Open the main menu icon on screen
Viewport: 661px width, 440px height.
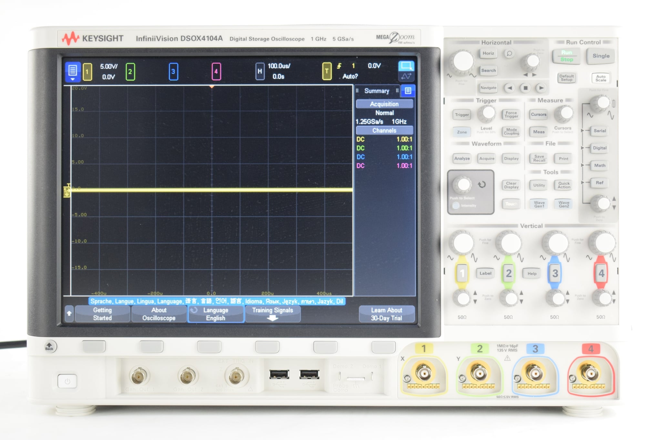(x=73, y=71)
